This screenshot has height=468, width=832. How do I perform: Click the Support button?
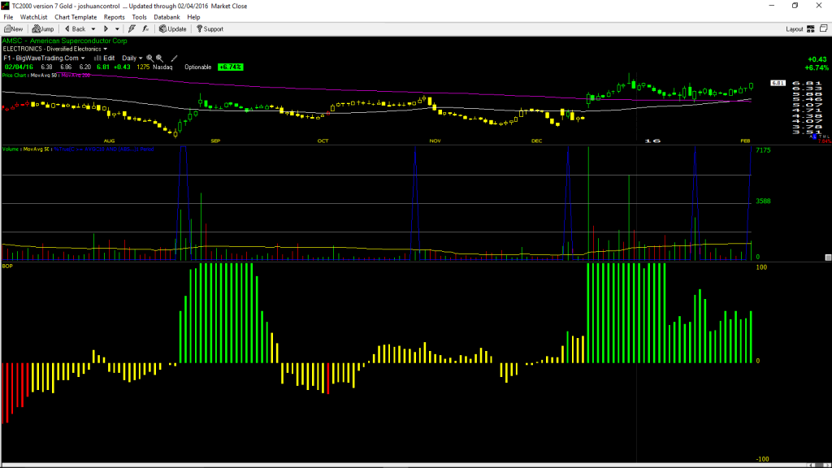210,29
